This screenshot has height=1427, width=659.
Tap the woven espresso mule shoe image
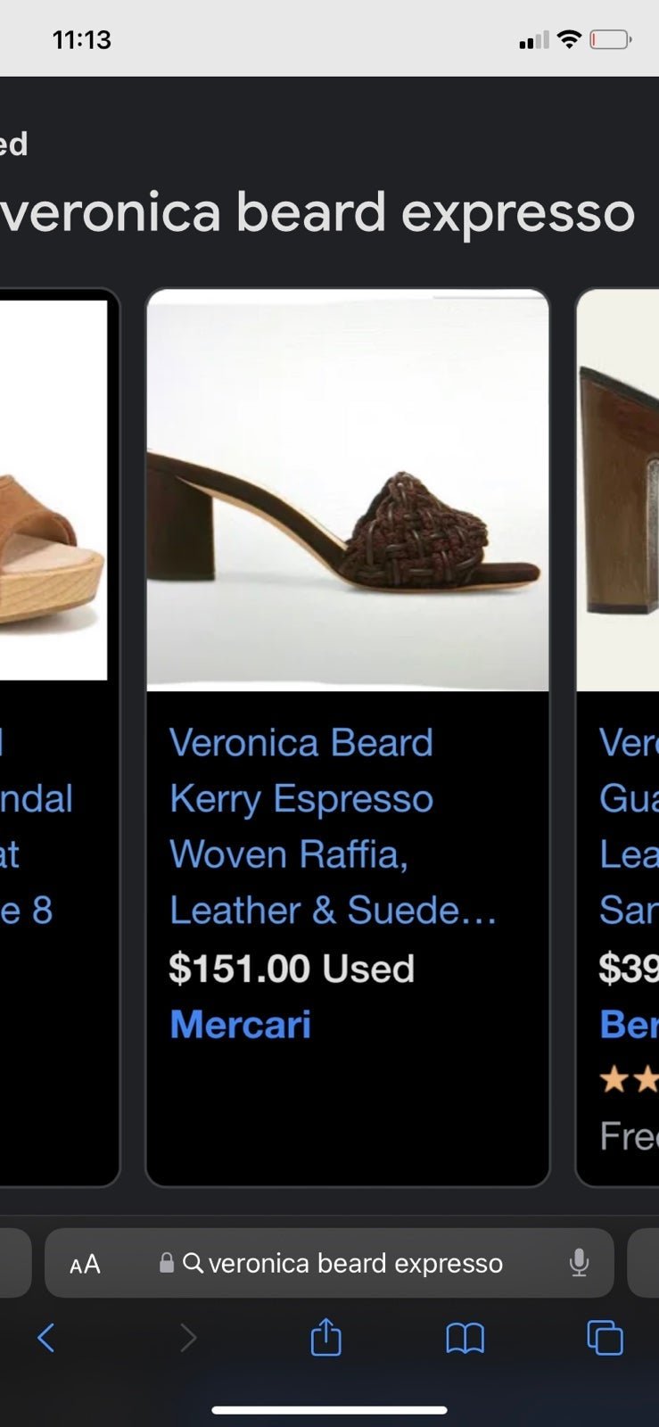(348, 491)
